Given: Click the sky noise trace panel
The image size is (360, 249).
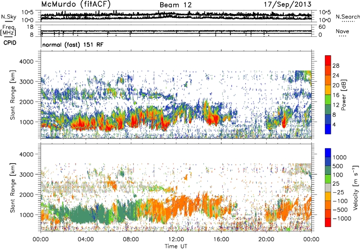Looking at the screenshot, I should click(x=176, y=16).
